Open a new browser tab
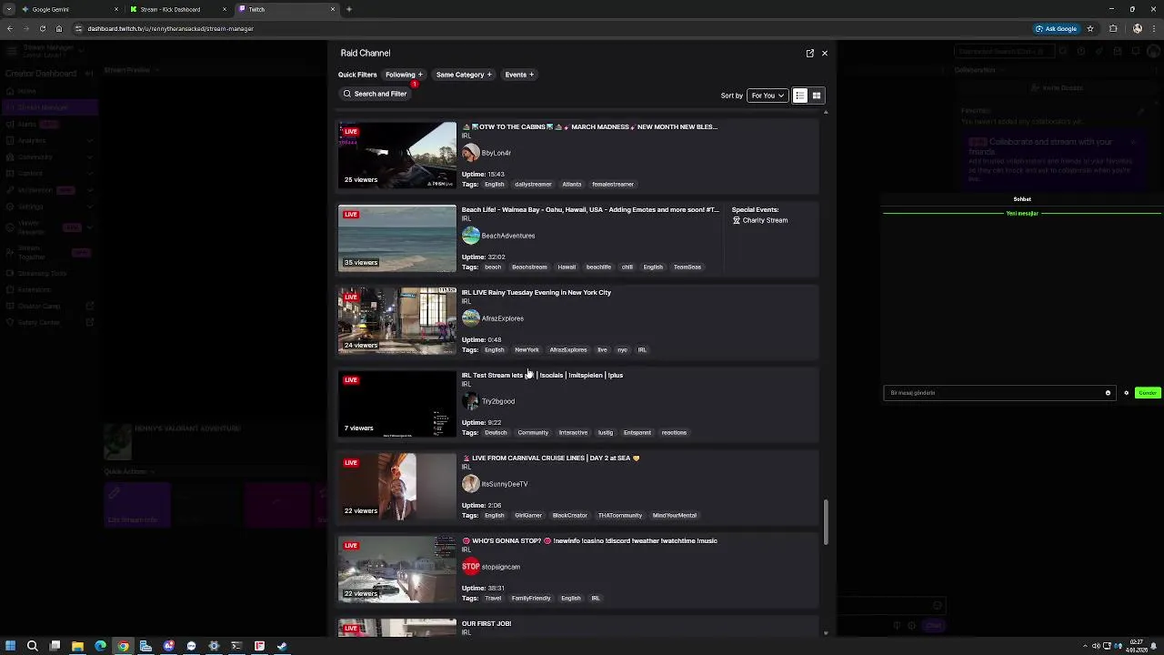Viewport: 1164px width, 655px height. [349, 9]
